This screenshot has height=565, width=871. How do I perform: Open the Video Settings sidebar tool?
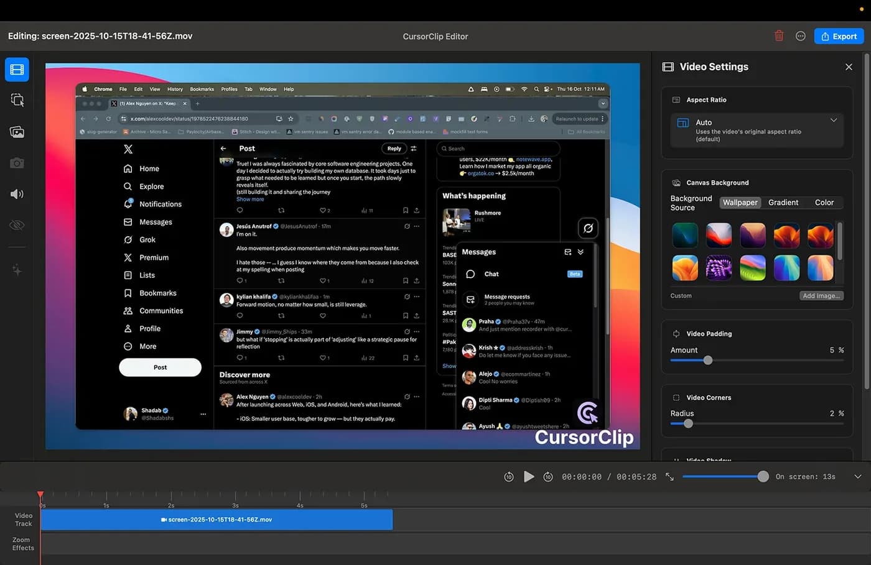point(17,70)
